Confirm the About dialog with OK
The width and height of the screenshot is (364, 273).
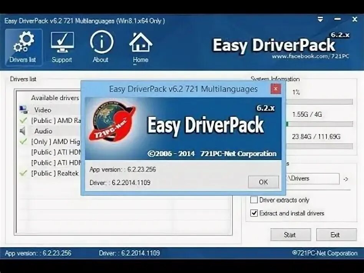click(263, 182)
